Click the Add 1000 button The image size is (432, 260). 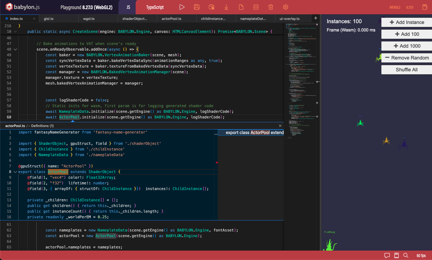407,46
